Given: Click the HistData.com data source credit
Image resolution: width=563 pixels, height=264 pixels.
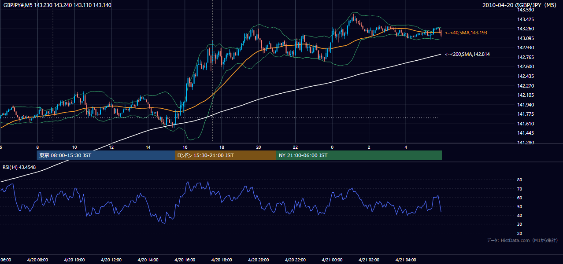Looking at the screenshot, I should [x=522, y=240].
